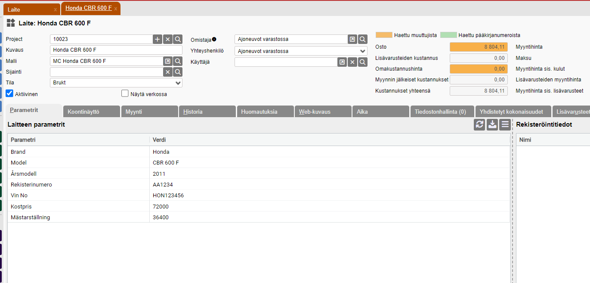The width and height of the screenshot is (590, 283).
Task: Open Malli record via arrow icon
Action: coord(168,61)
